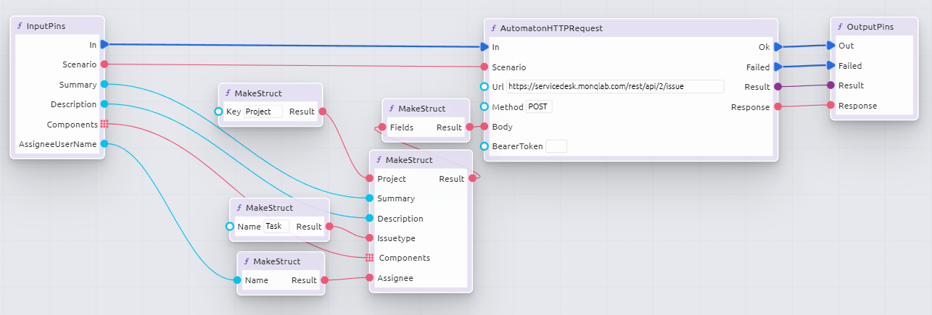This screenshot has height=315, width=932.
Task: Select the Failed output arrow on AutomatonHTTPRequest
Action: pyautogui.click(x=777, y=67)
